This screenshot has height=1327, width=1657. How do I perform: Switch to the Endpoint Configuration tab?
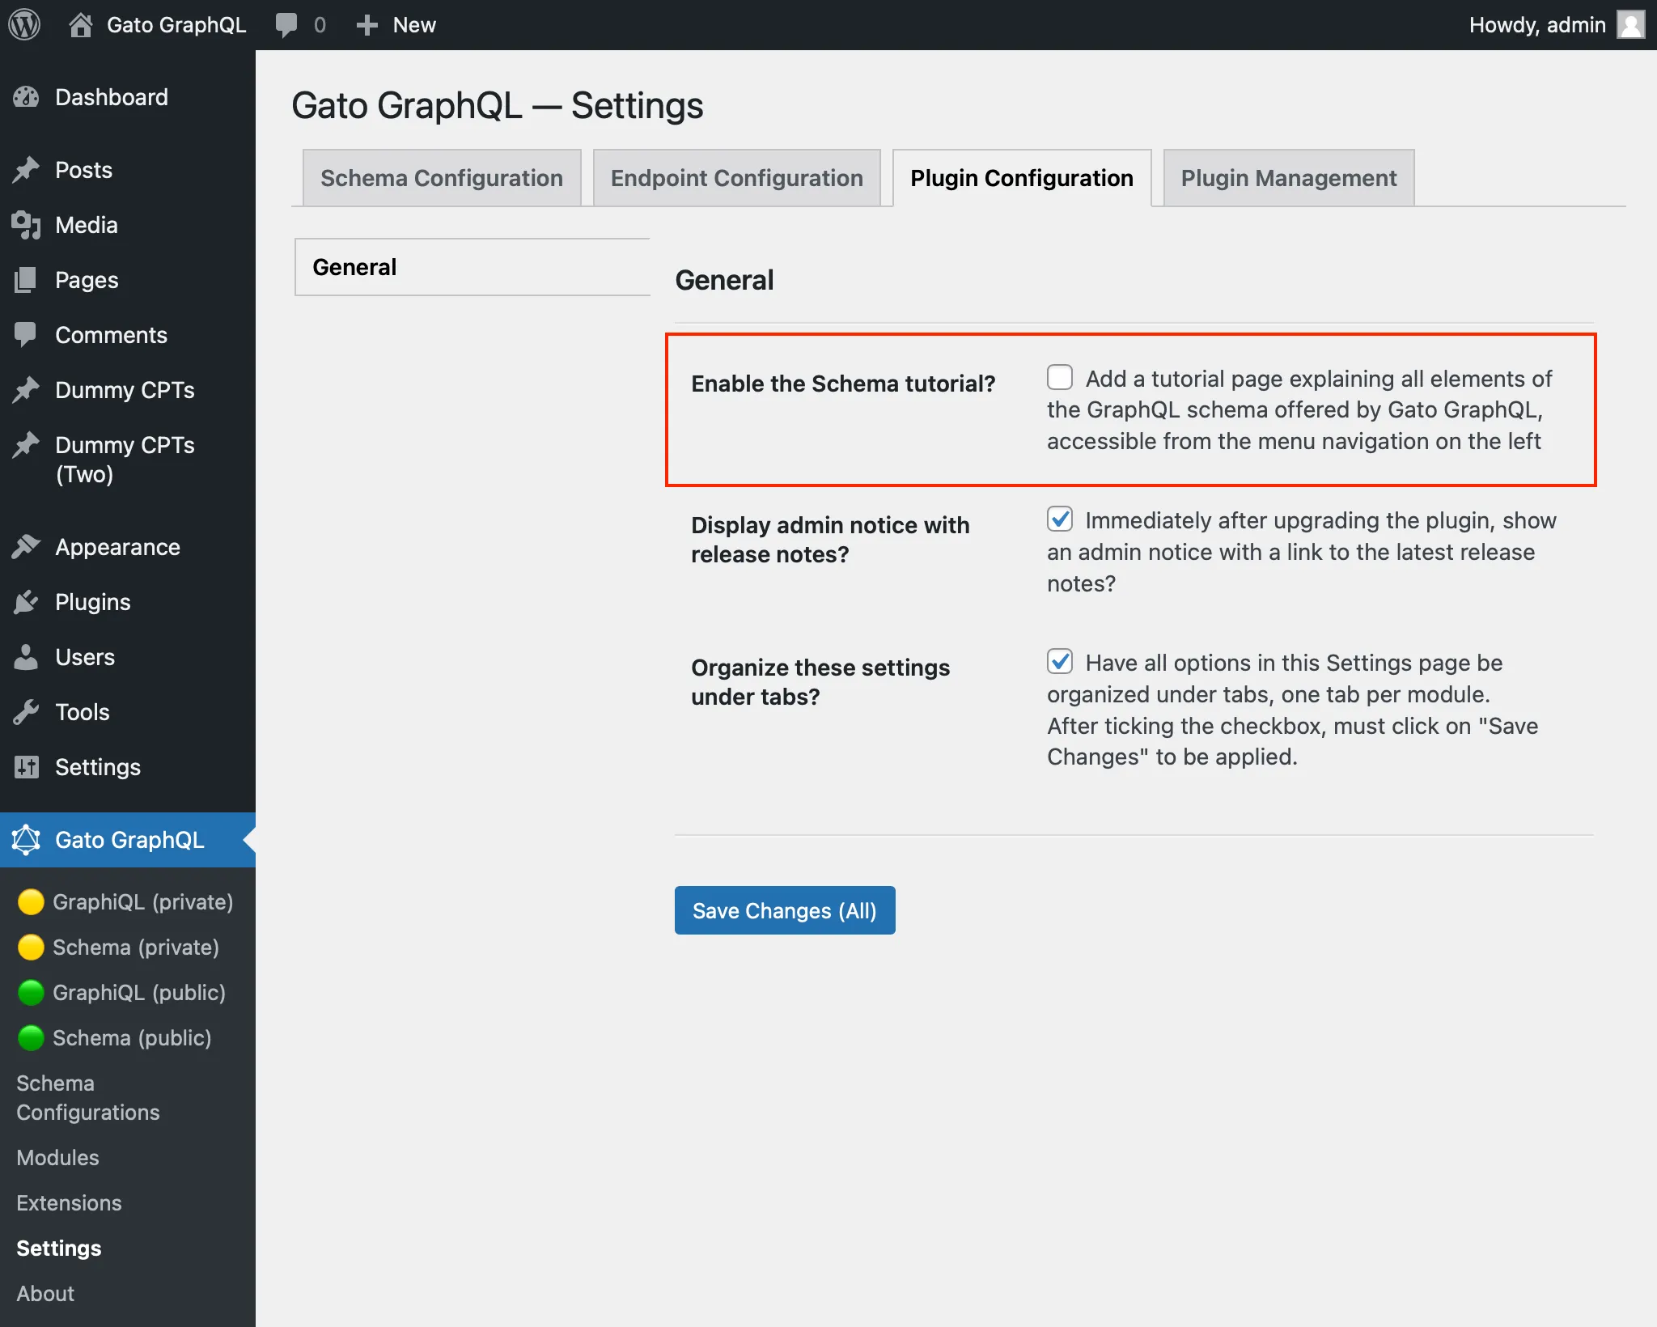737,178
